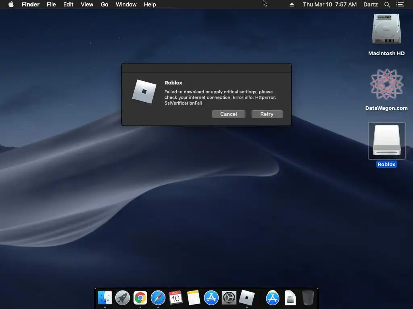Image resolution: width=413 pixels, height=309 pixels.
Task: Click the Dartz user name in menu bar
Action: [371, 4]
